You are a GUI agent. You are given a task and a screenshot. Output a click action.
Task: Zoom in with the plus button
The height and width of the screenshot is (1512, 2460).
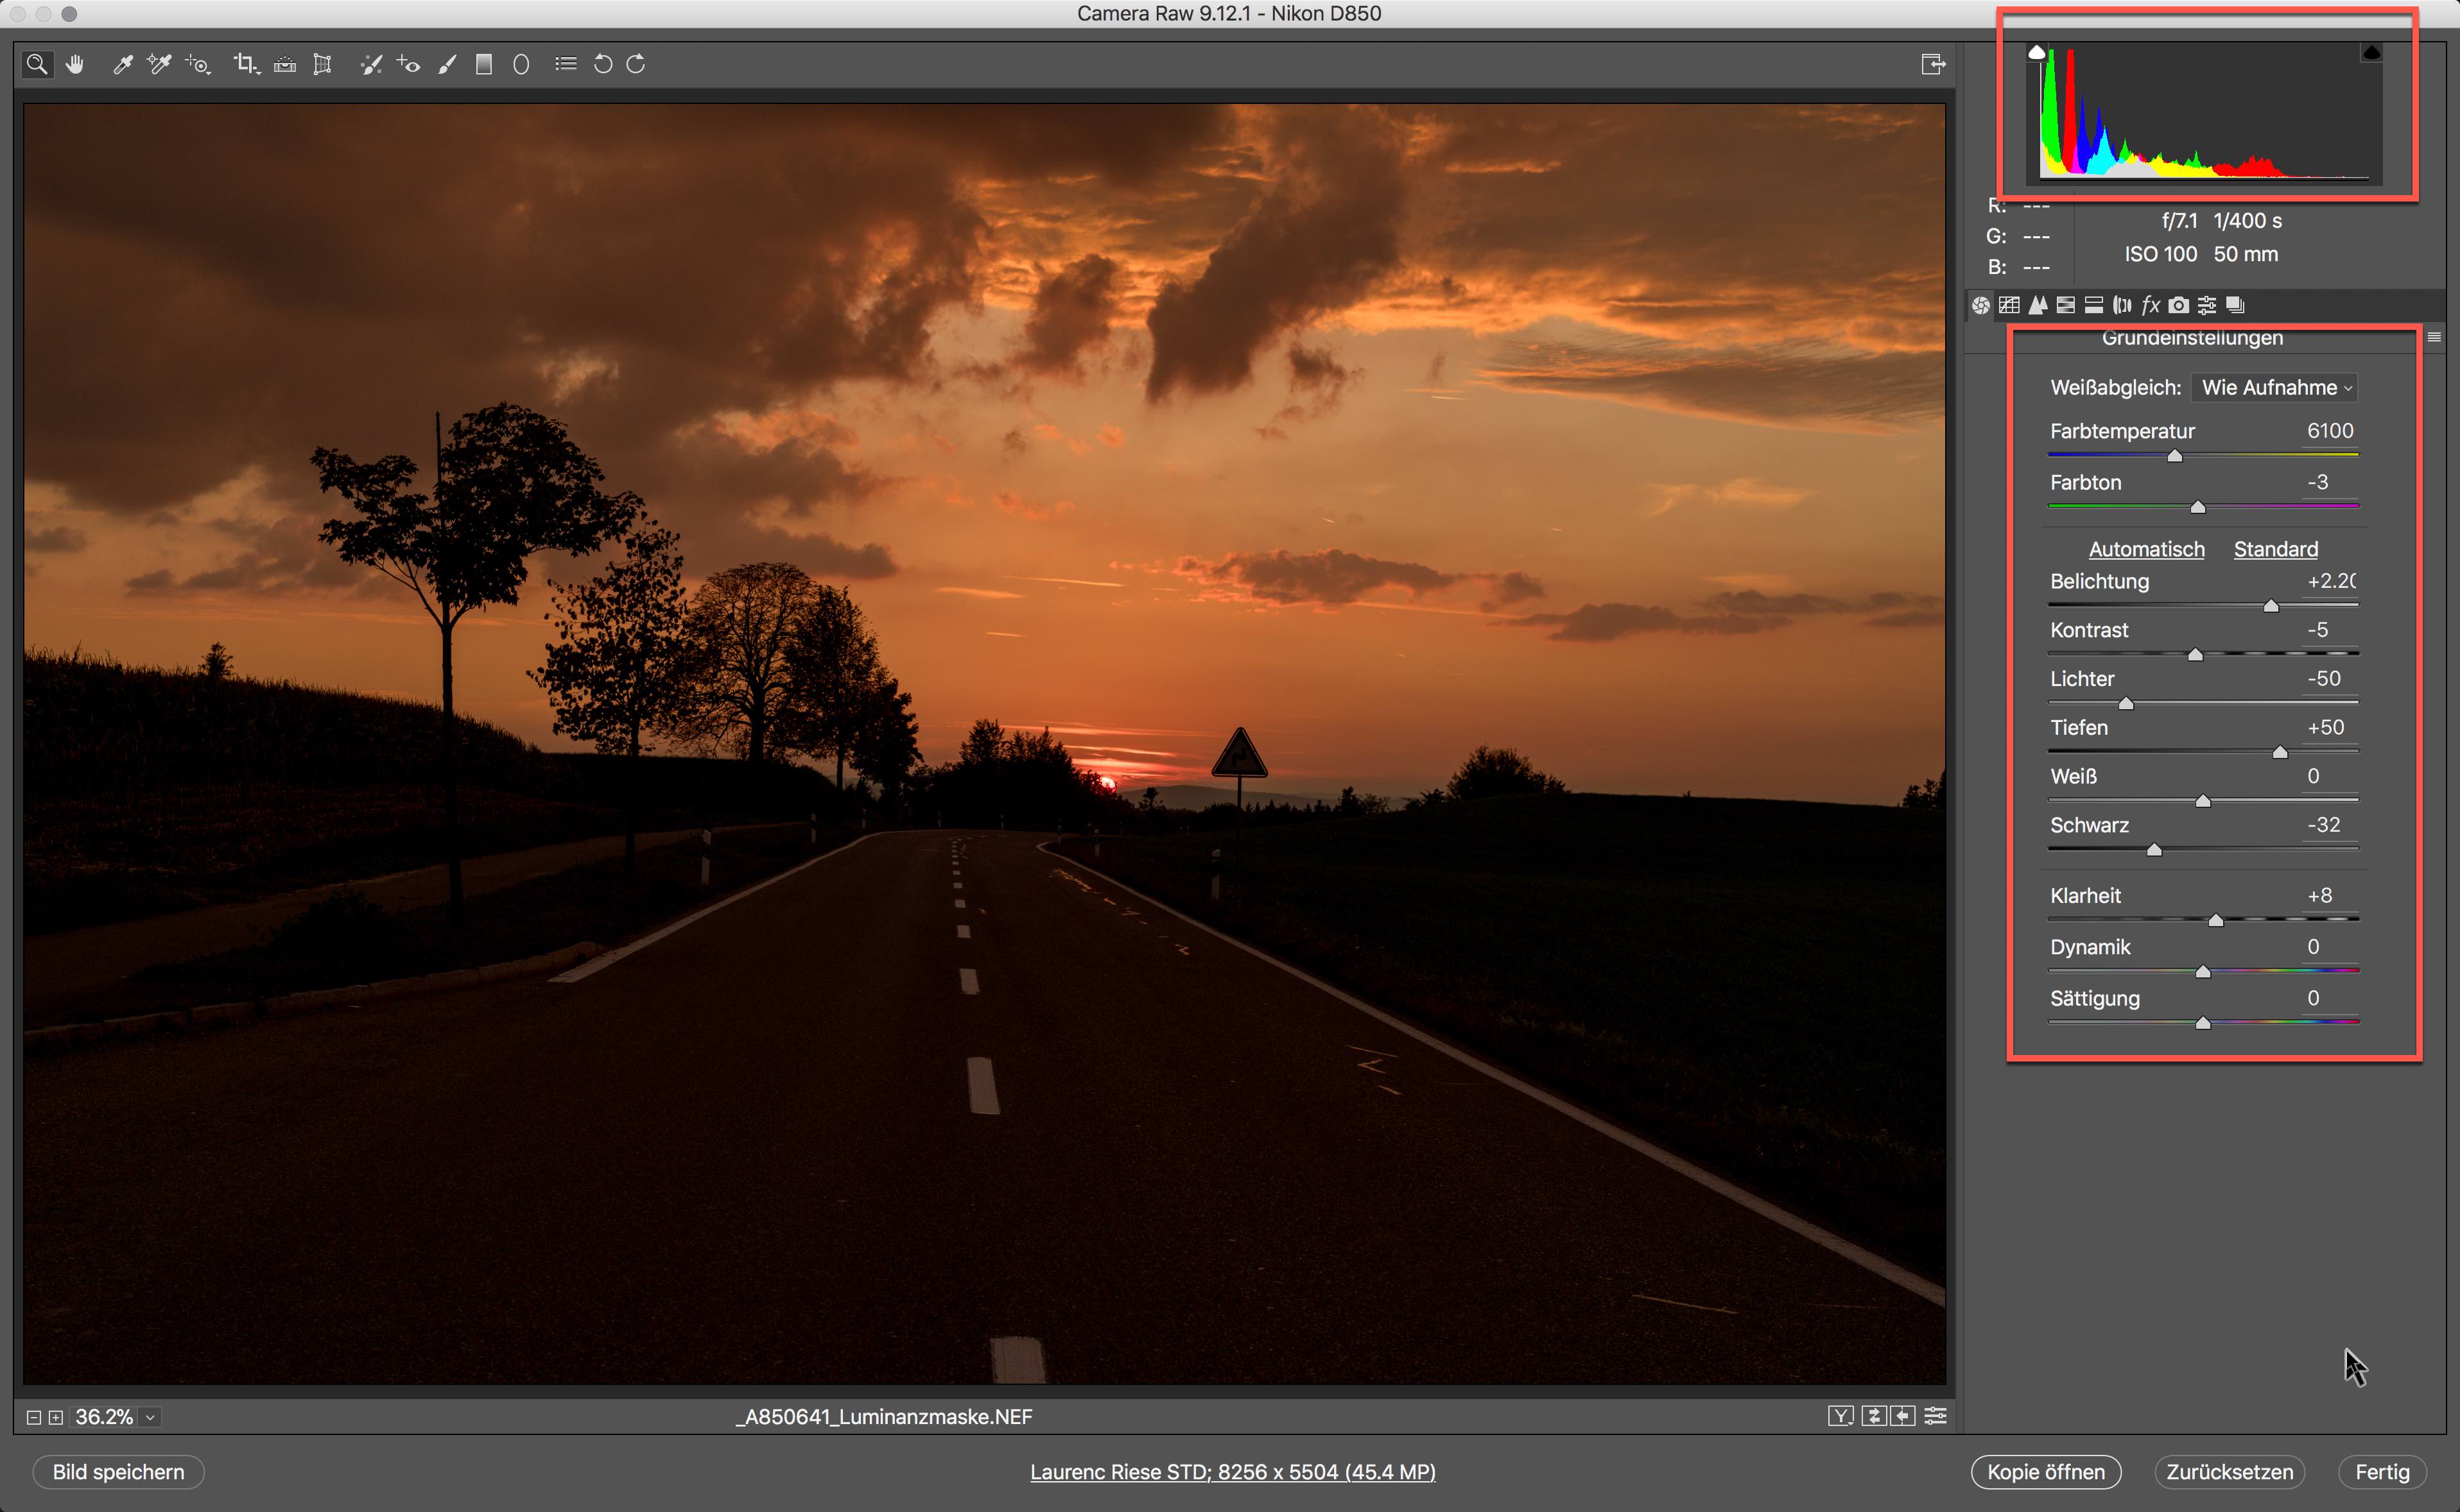pos(56,1417)
